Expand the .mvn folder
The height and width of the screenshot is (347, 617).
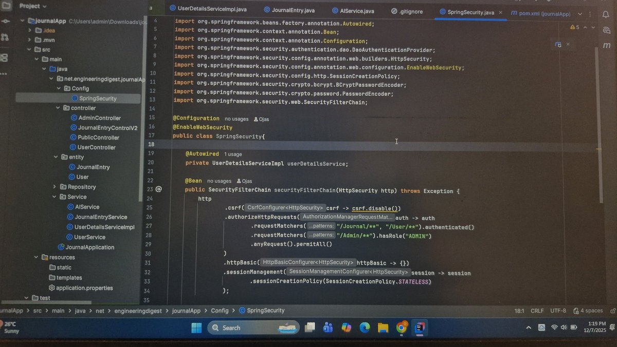point(29,40)
